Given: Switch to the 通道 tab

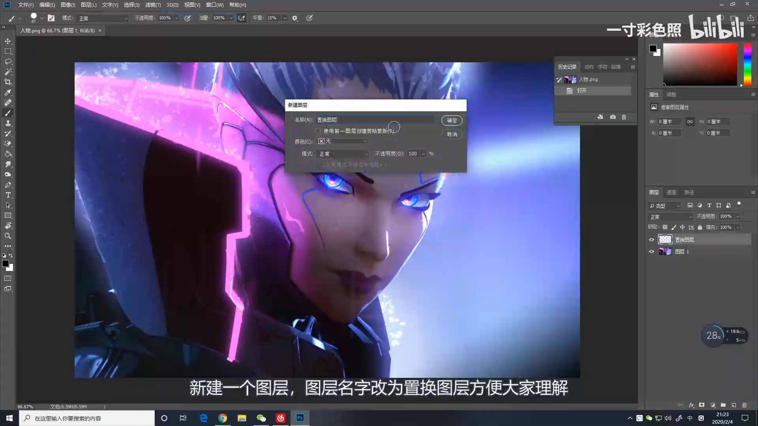Looking at the screenshot, I should coord(671,192).
